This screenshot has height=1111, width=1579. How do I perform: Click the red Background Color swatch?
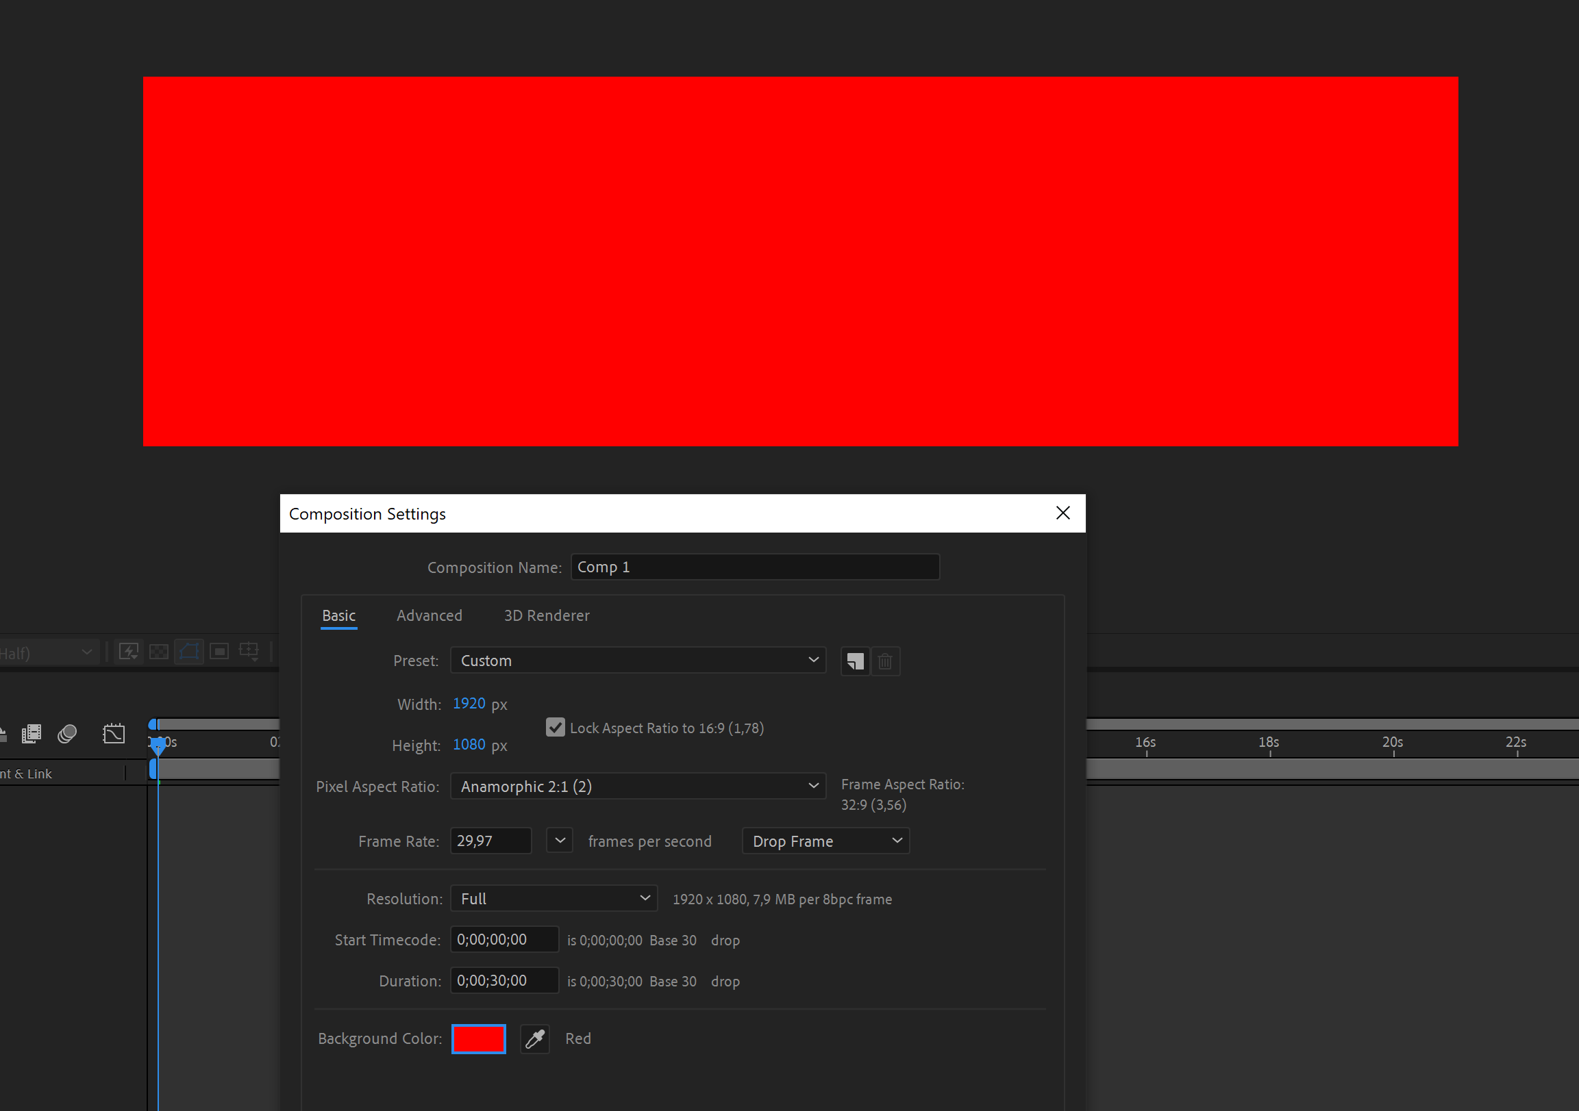pyautogui.click(x=478, y=1038)
